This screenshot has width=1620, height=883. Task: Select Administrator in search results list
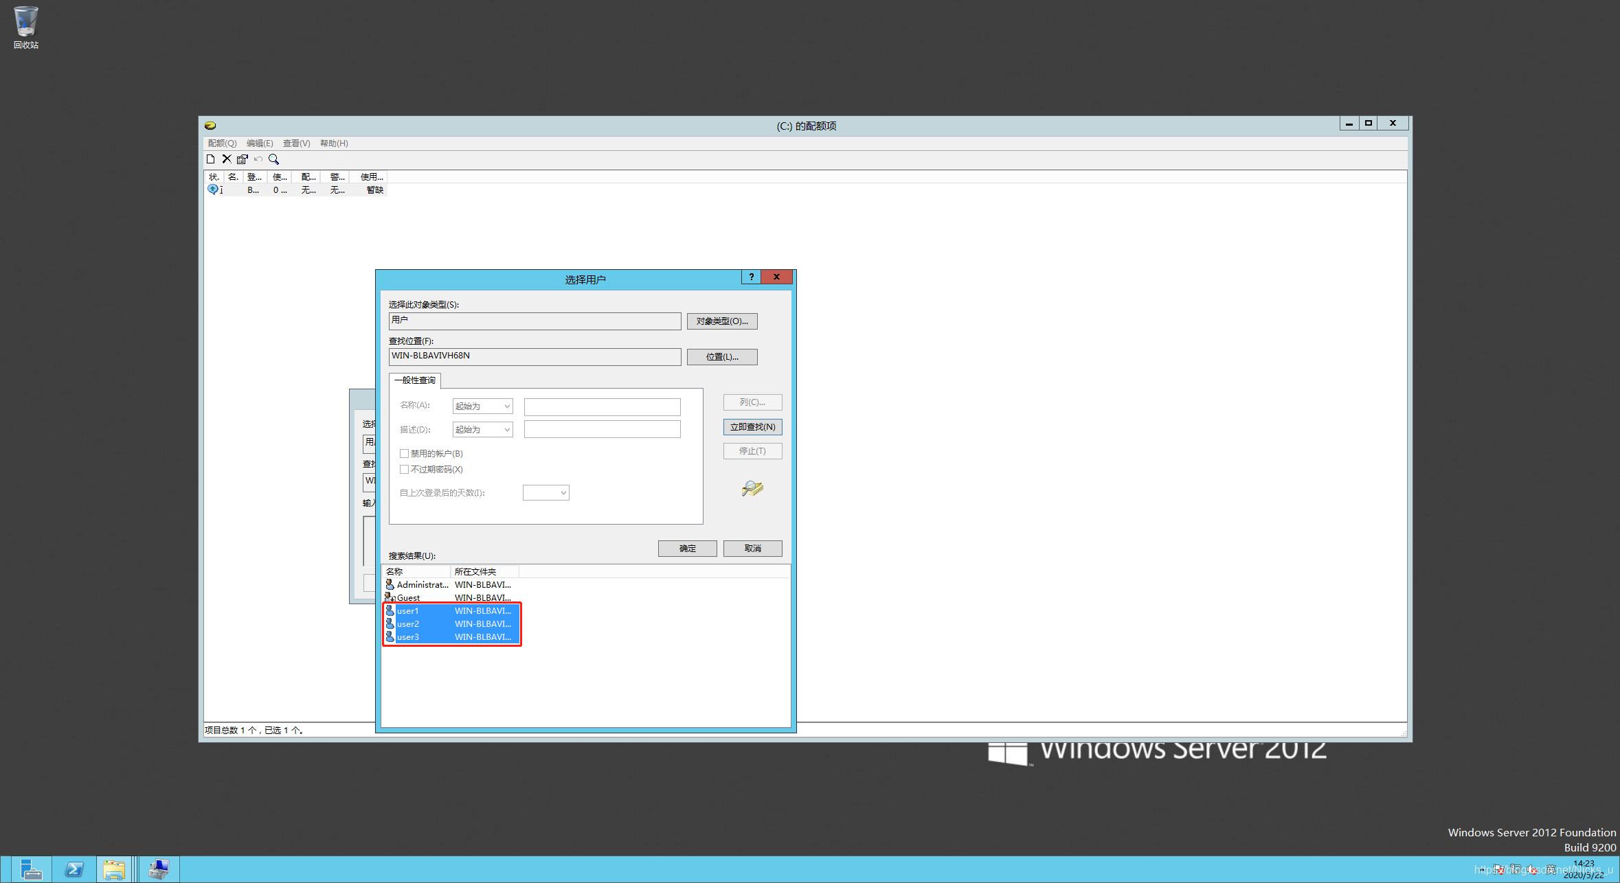[x=422, y=585]
